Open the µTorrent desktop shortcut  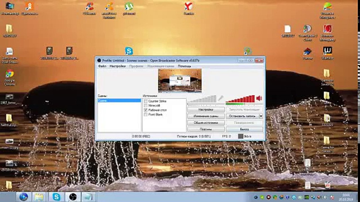coord(129,8)
